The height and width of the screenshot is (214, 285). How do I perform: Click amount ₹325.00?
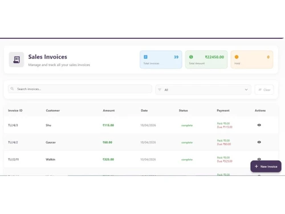(108, 159)
